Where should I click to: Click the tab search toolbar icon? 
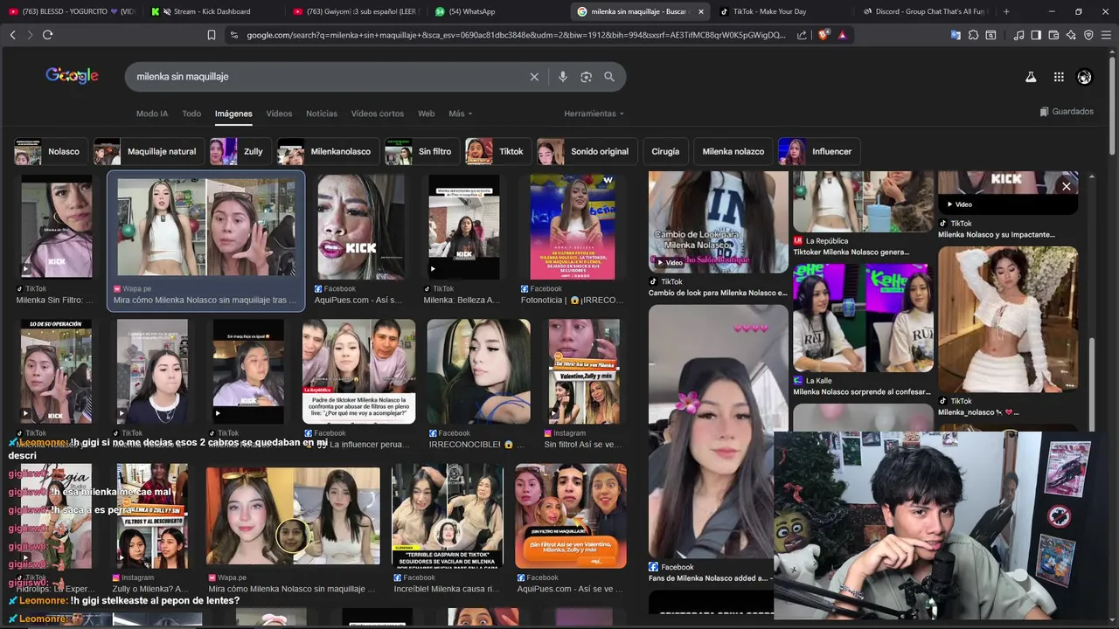pos(990,35)
